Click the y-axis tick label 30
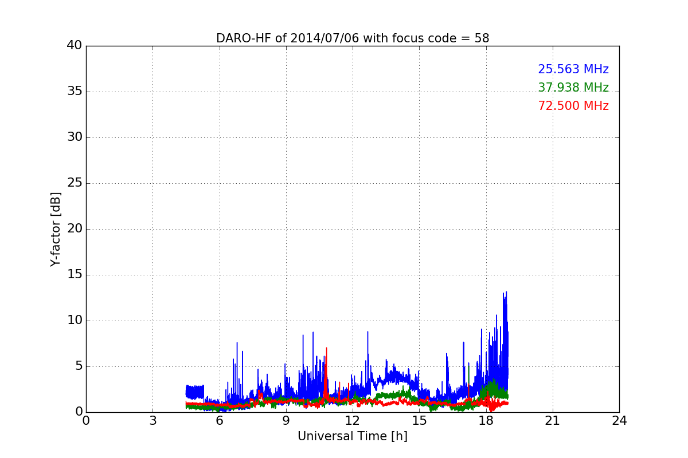 pos(75,137)
